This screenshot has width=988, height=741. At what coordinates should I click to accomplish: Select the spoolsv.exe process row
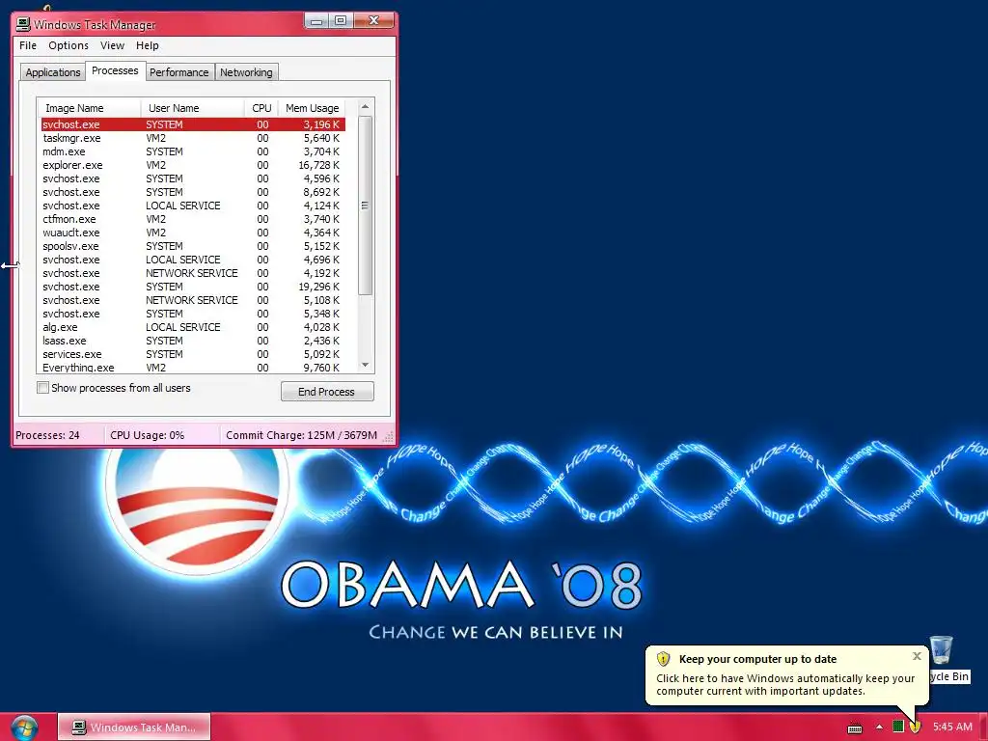[193, 246]
